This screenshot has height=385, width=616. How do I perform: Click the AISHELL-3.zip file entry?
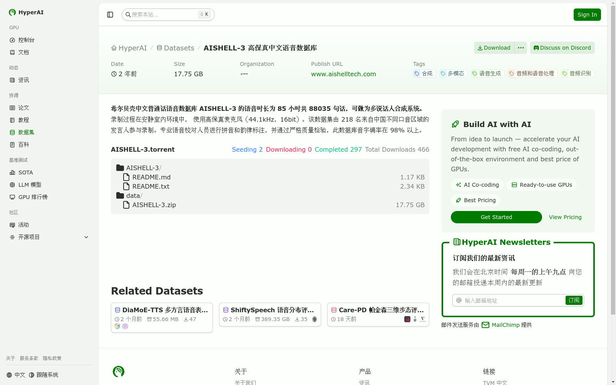pos(274,205)
